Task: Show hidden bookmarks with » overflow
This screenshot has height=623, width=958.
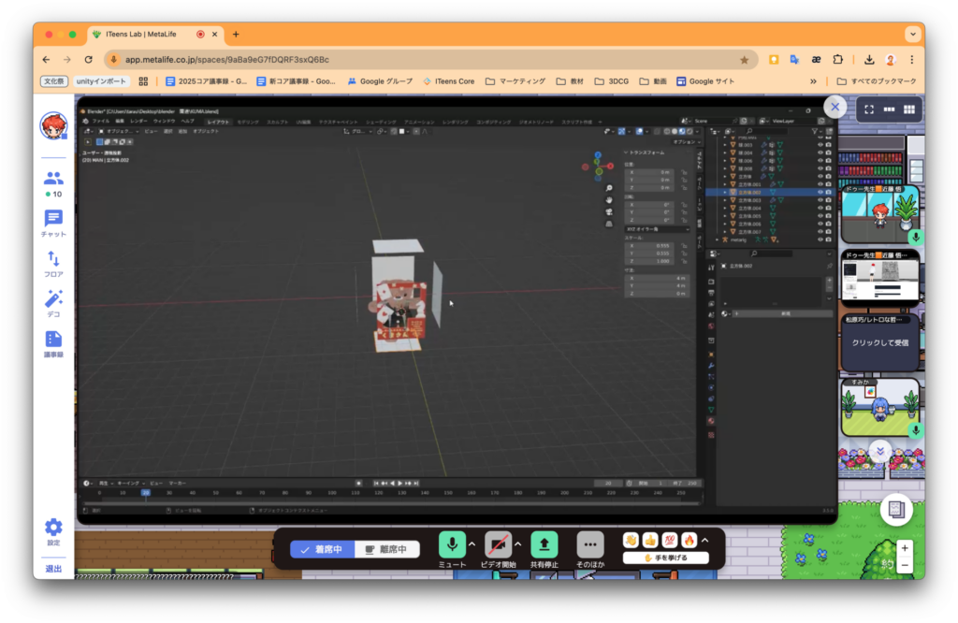Action: [813, 81]
